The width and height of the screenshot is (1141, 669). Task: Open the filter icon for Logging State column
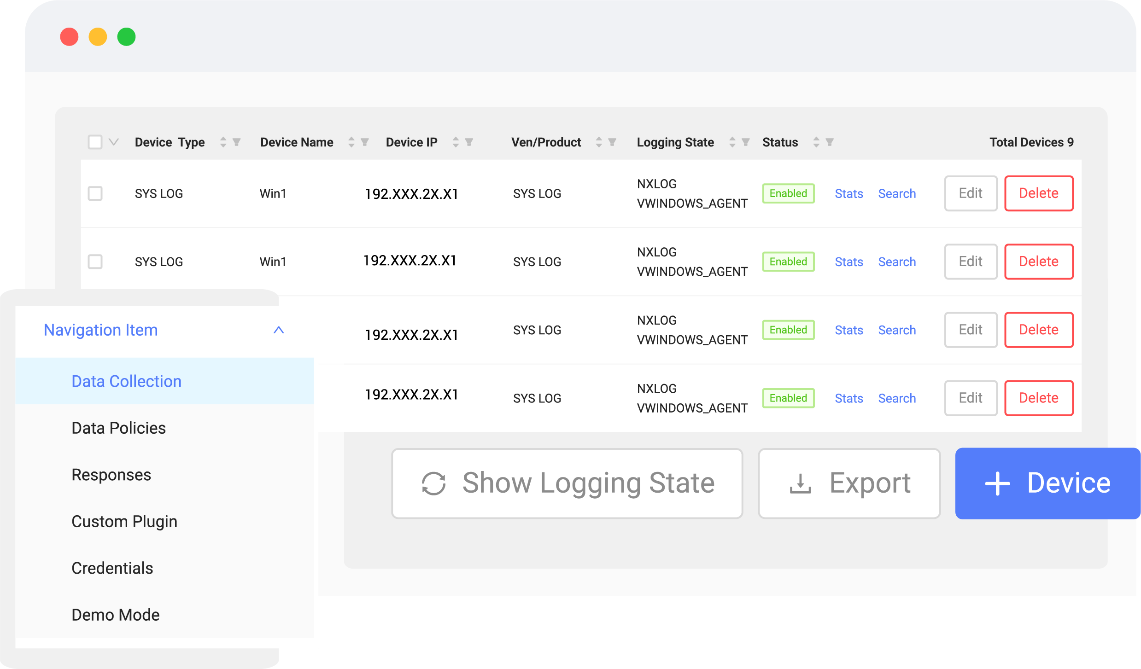[745, 142]
